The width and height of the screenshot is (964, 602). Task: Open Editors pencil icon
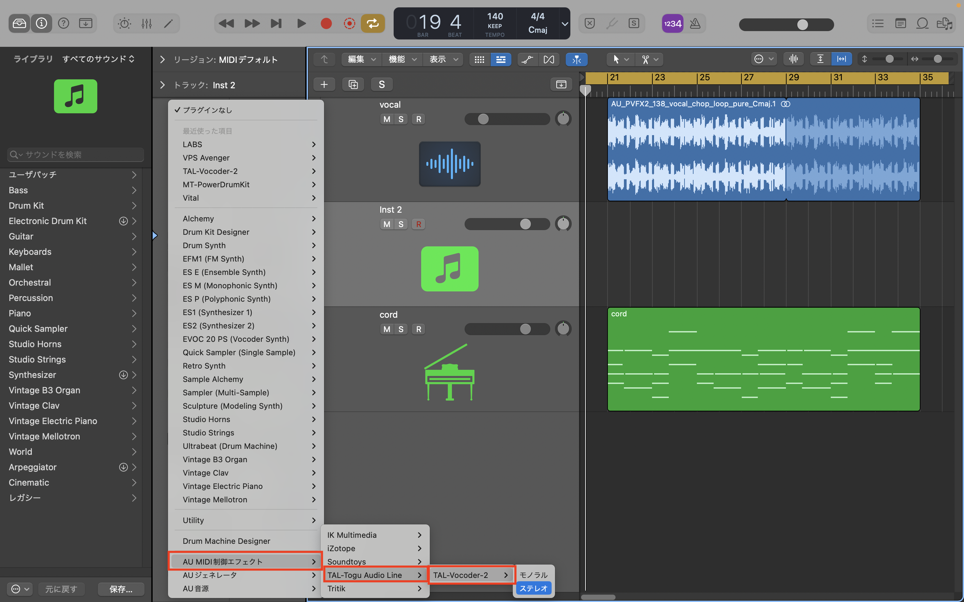point(168,23)
